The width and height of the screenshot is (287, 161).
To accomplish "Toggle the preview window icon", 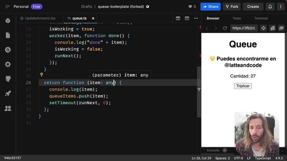I will (x=187, y=18).
